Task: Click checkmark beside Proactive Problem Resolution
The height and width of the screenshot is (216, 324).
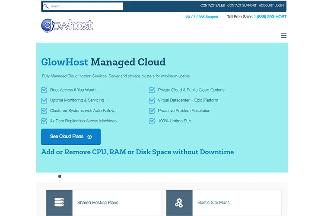Action: click(x=152, y=111)
